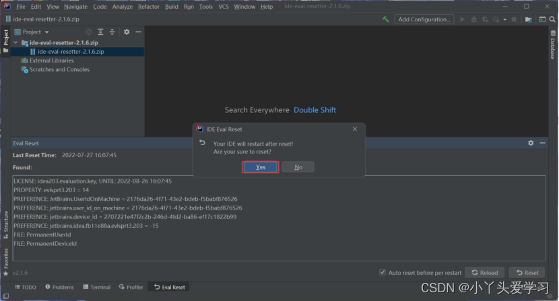Click No in IDE Eval Reset dialog

298,167
